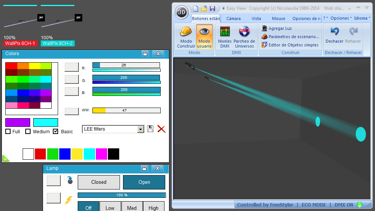Open the LEE filters dropdown
Image resolution: width=375 pixels, height=211 pixels.
[x=141, y=129]
